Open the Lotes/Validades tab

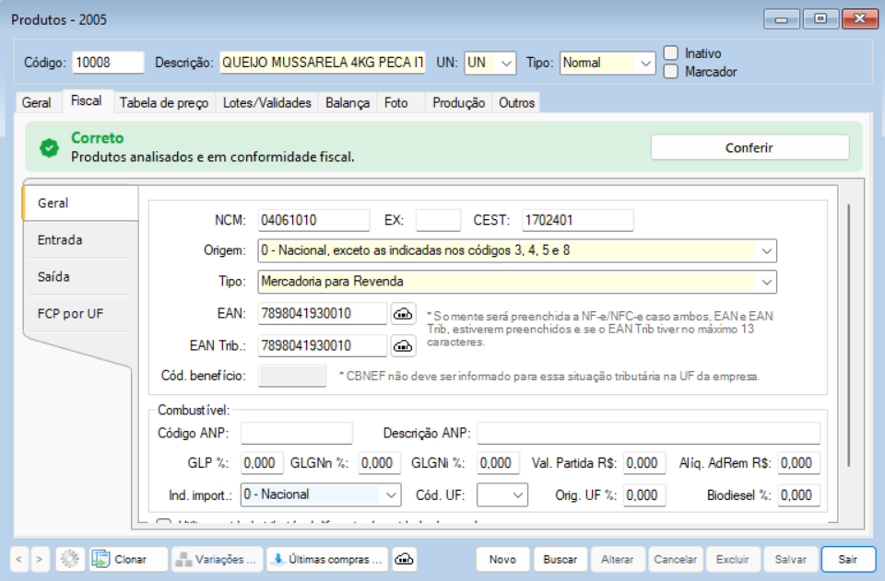[x=267, y=102]
